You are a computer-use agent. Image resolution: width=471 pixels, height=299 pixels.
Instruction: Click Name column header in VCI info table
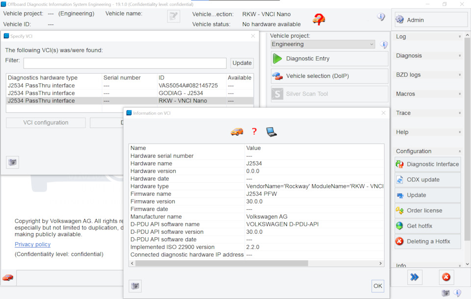pos(187,148)
